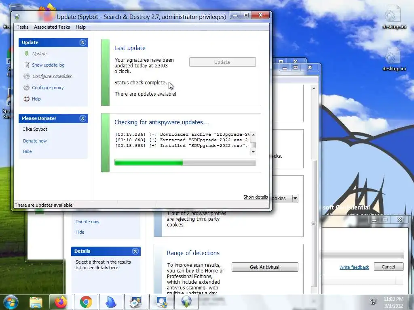Click the green Update arrow icon in sidebar
The image size is (414, 310).
(x=27, y=54)
